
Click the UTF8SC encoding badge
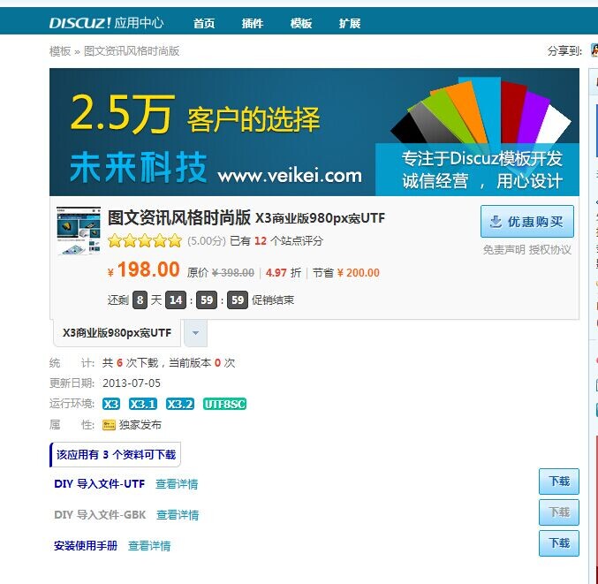click(x=224, y=404)
